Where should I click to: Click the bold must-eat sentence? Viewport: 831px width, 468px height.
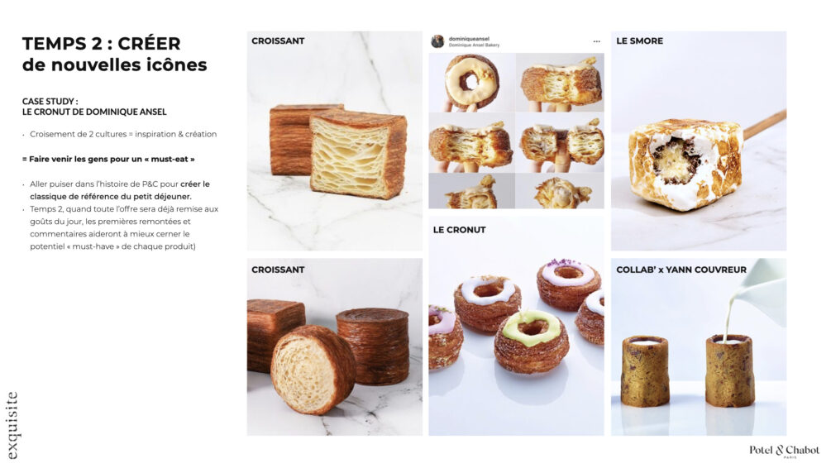108,159
